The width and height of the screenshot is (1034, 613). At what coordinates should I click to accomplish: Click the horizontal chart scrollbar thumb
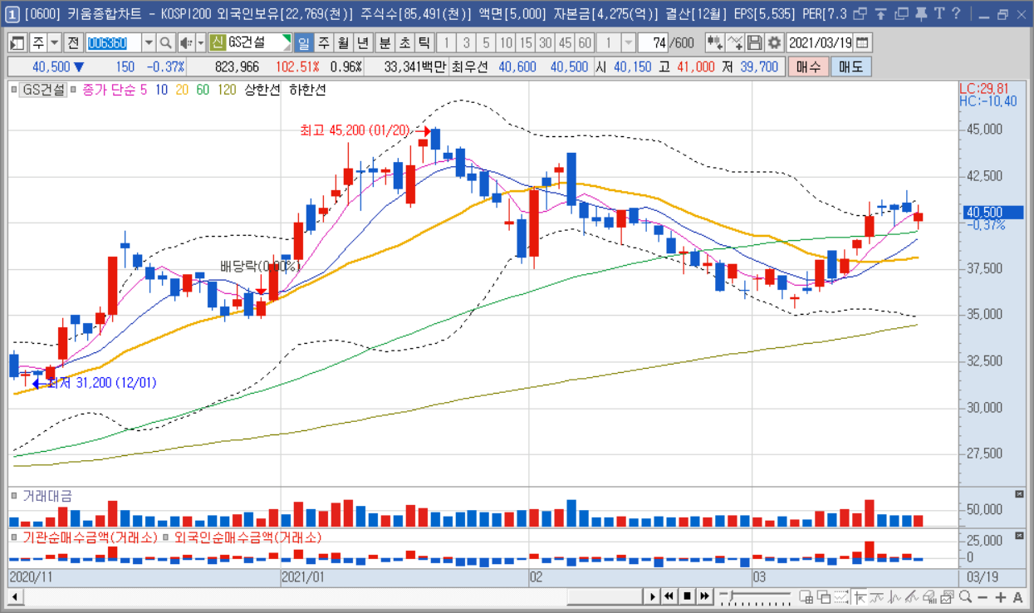(x=605, y=596)
